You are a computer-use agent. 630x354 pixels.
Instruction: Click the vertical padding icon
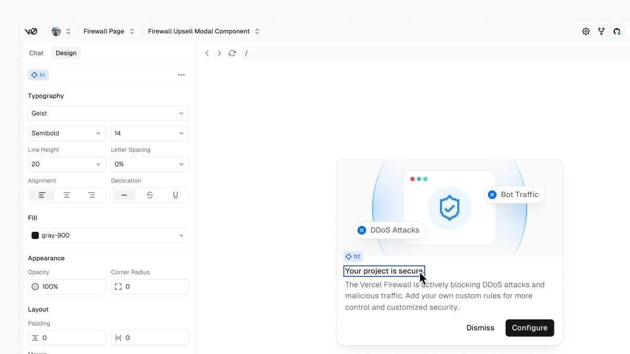click(35, 338)
